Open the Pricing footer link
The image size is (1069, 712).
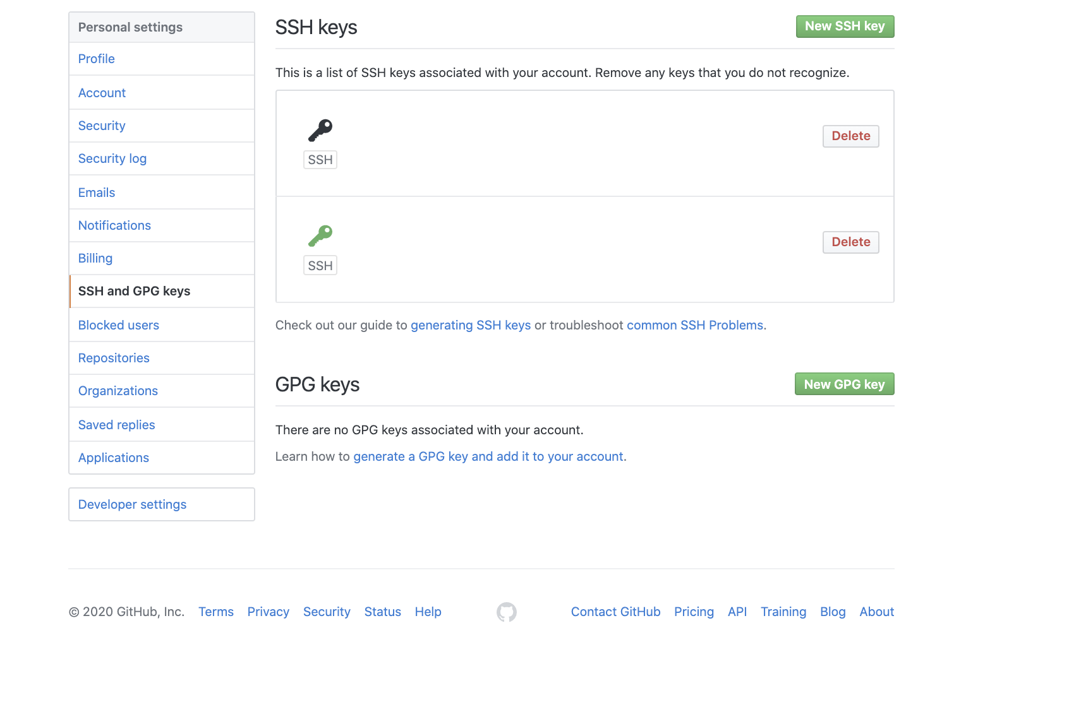click(694, 612)
